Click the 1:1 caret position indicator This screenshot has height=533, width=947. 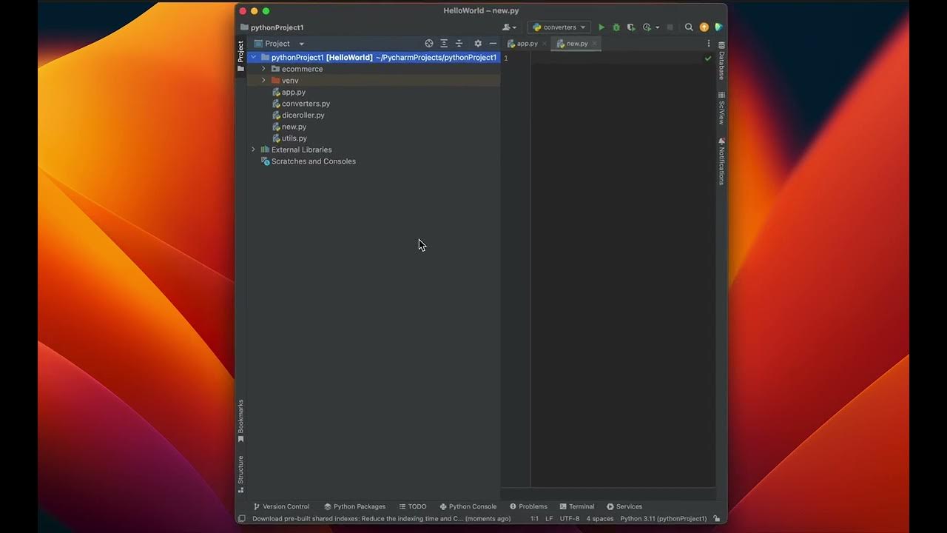pyautogui.click(x=534, y=519)
